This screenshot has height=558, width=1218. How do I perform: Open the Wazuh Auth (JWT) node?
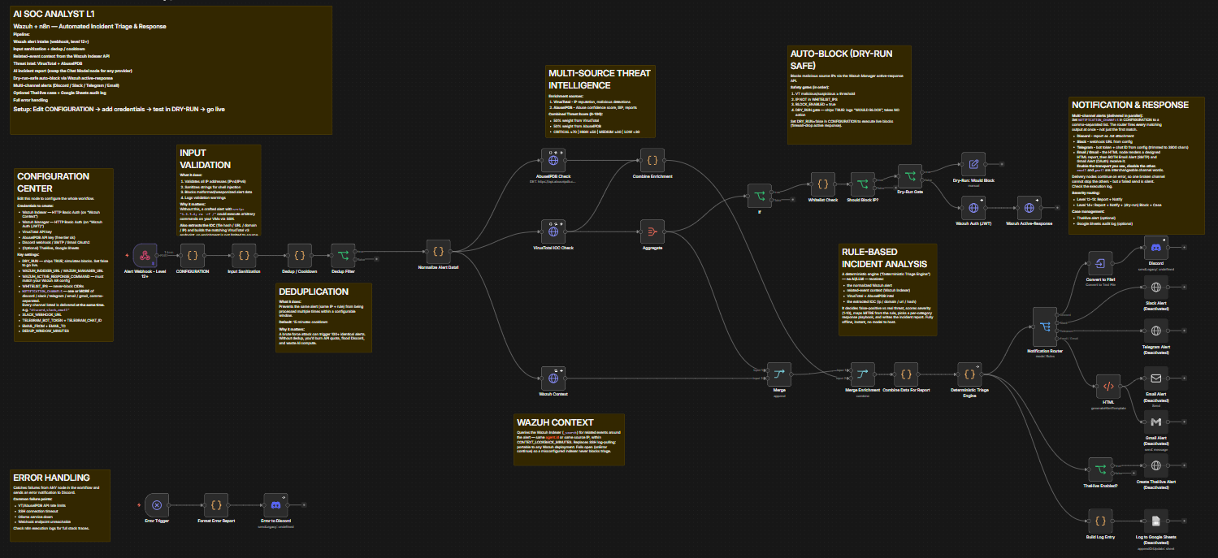click(972, 206)
